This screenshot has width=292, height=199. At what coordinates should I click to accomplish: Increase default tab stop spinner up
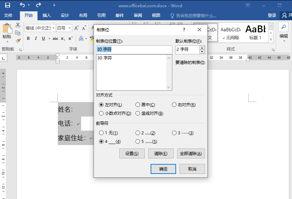tap(202, 48)
